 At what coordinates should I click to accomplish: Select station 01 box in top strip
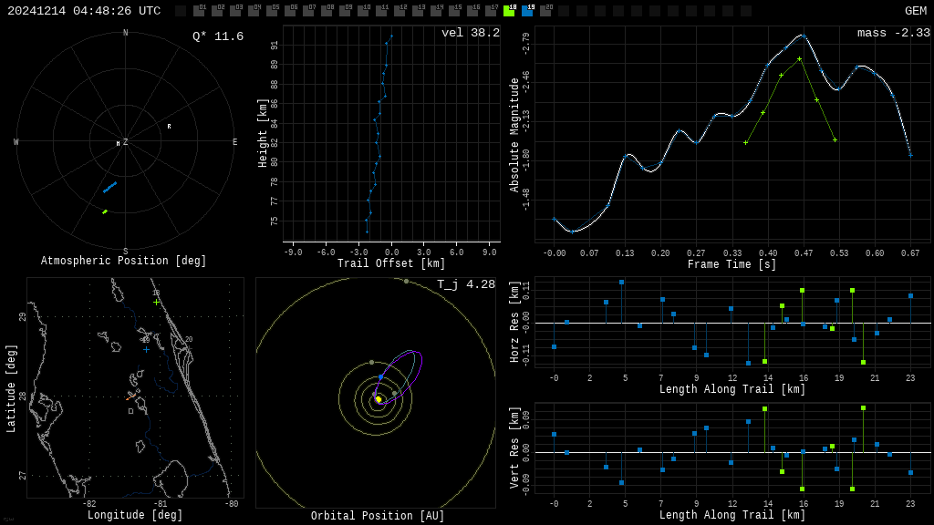(199, 11)
